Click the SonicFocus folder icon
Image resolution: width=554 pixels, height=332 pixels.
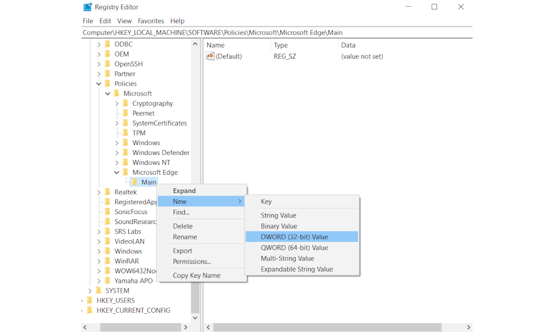(108, 212)
